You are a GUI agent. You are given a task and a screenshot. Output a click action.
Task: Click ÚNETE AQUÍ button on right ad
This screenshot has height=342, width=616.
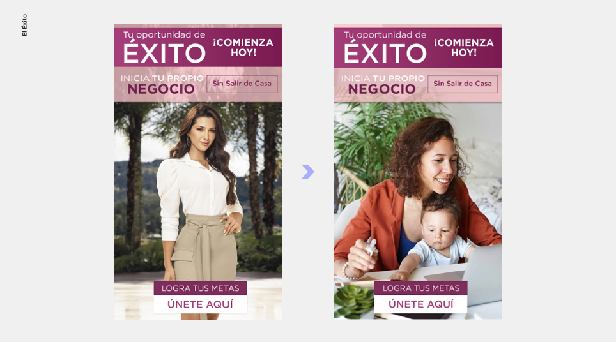pos(420,304)
